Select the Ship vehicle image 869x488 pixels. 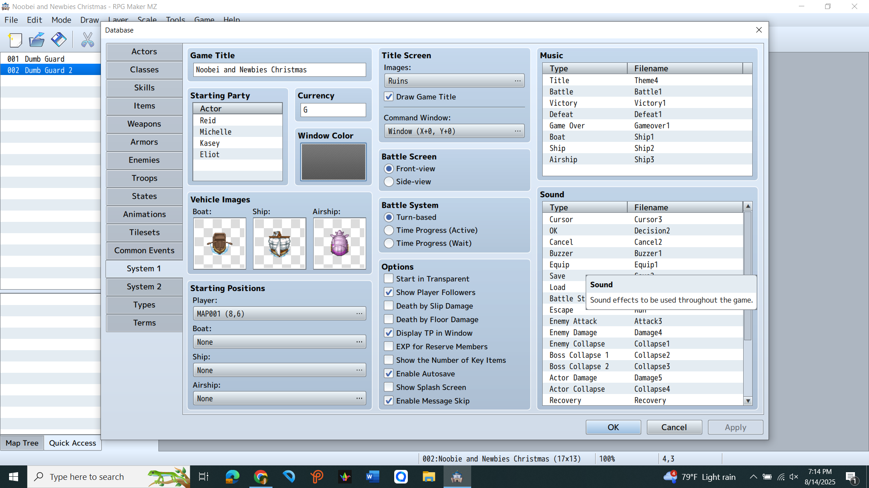(x=279, y=244)
